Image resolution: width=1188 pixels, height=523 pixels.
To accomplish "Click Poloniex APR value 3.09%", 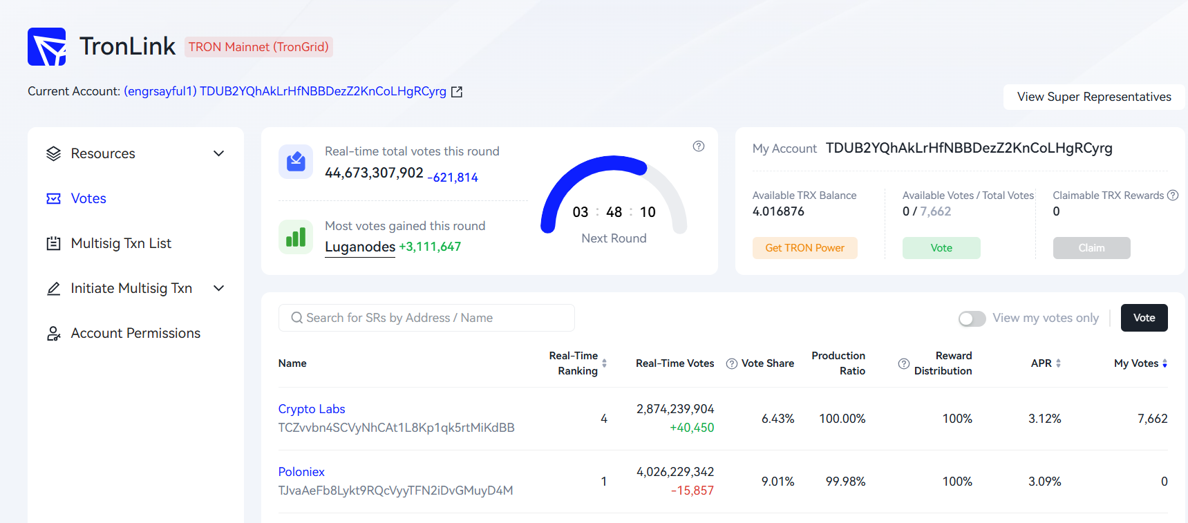I will [x=1045, y=482].
